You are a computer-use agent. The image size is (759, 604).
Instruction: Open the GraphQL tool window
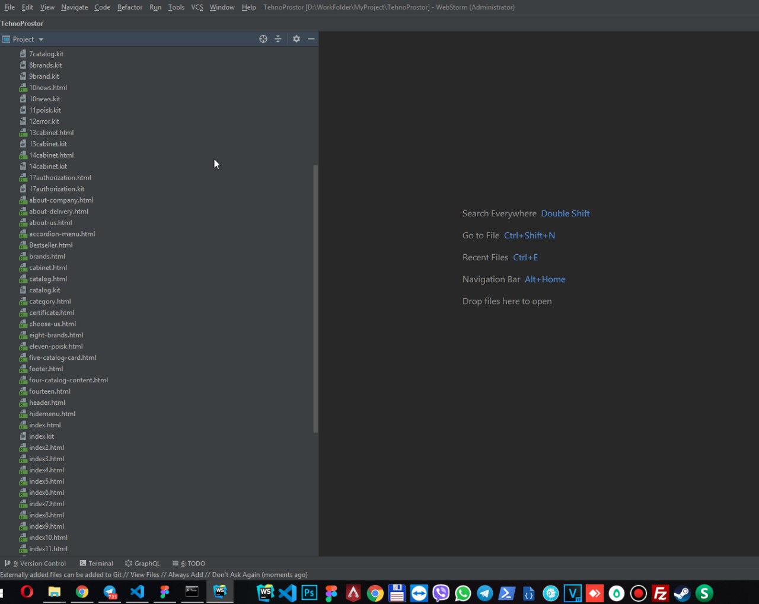click(142, 564)
